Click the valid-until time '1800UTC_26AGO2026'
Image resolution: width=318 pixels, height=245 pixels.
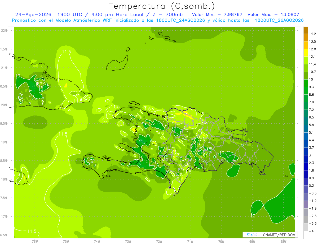click(x=279, y=20)
